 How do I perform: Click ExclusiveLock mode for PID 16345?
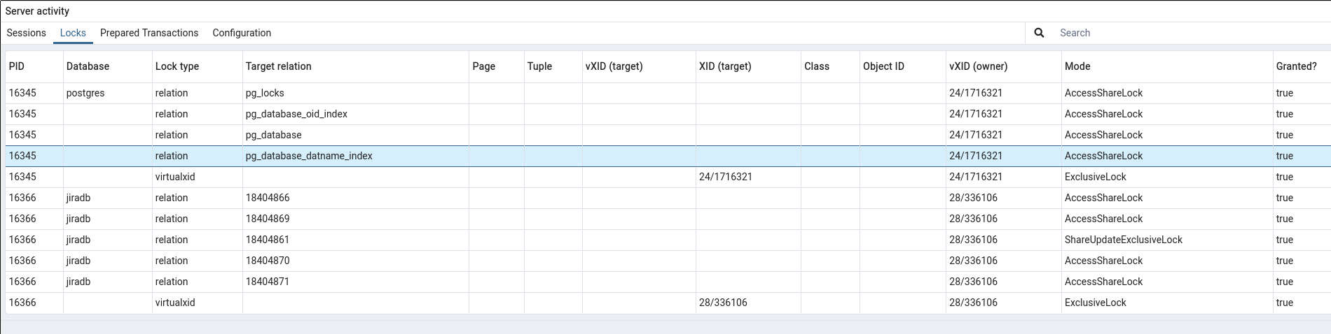tap(1167, 177)
